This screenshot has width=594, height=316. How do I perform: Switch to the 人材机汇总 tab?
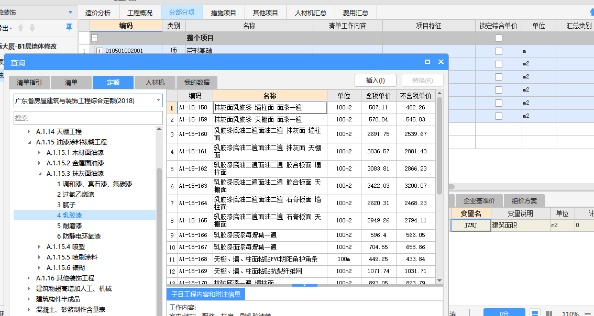[311, 13]
